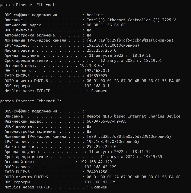191x193 pixels.
Task: Click physical address D8-BB-C1-56-E4-6F
Action: [106, 25]
